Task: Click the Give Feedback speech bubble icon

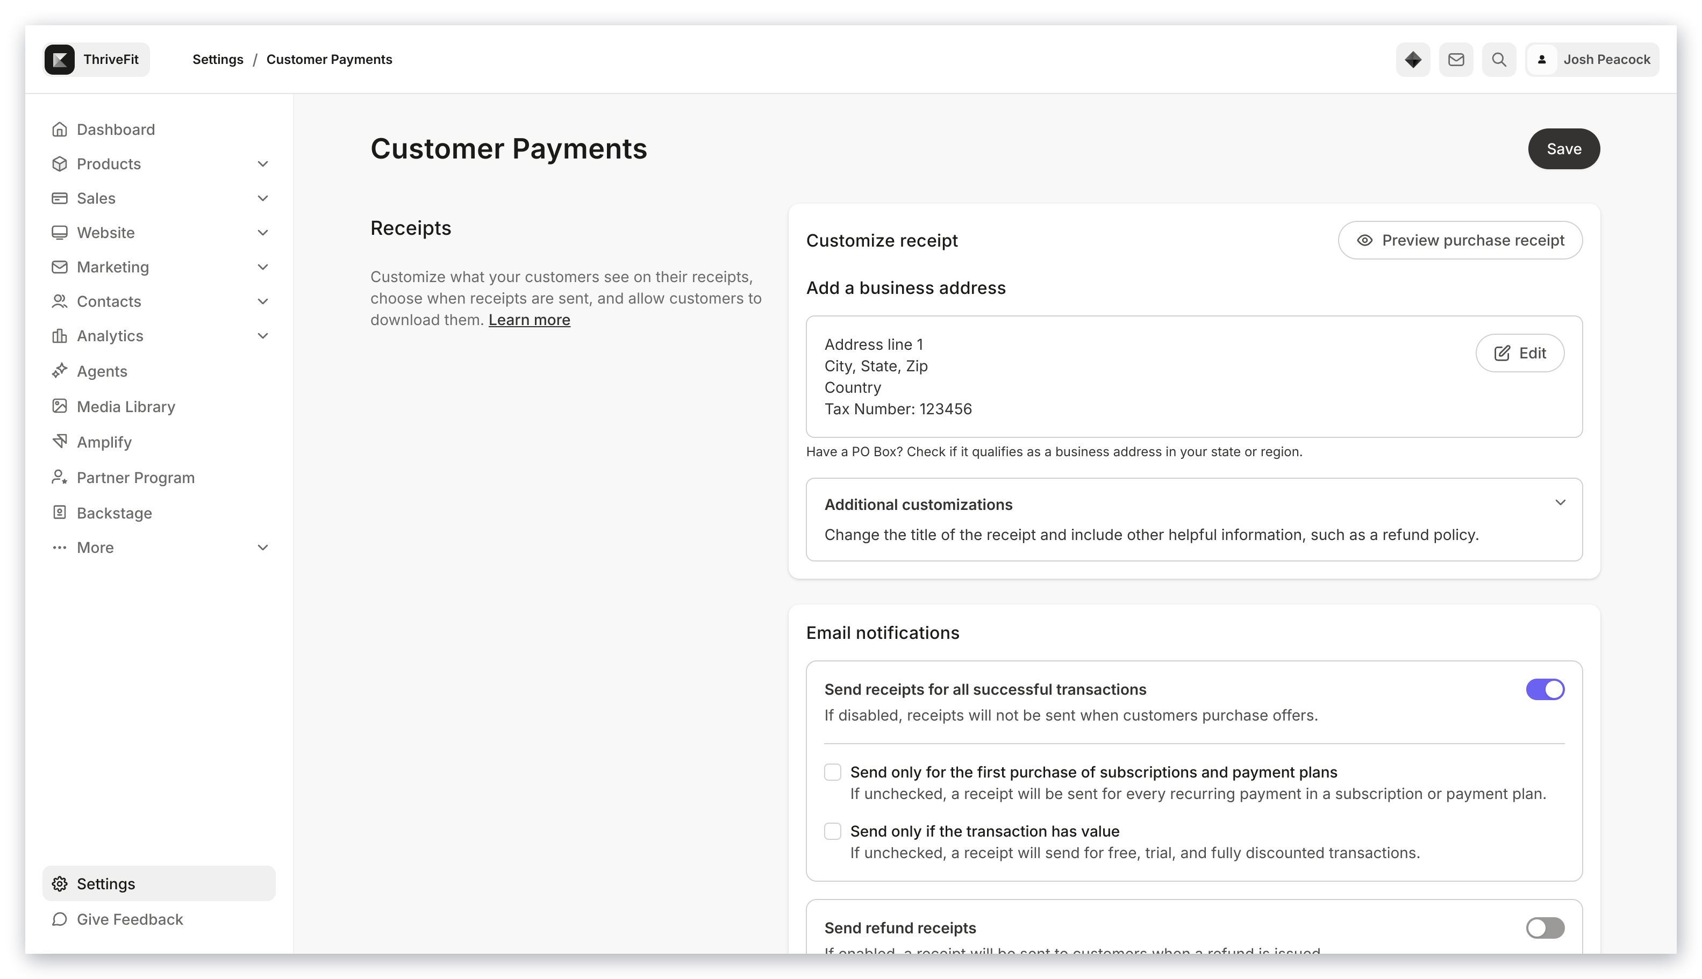Action: pyautogui.click(x=60, y=919)
